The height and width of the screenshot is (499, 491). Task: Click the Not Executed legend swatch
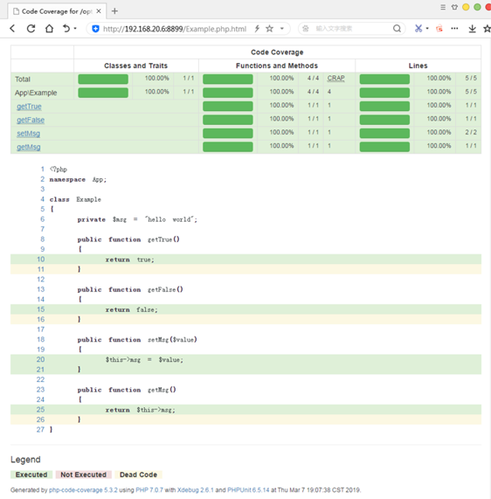point(84,475)
